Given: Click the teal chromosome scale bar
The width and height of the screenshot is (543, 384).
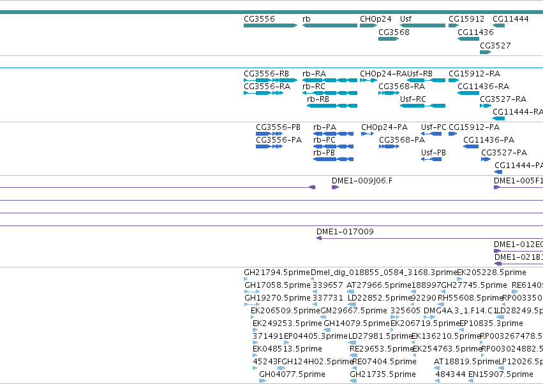Looking at the screenshot, I should [x=272, y=12].
